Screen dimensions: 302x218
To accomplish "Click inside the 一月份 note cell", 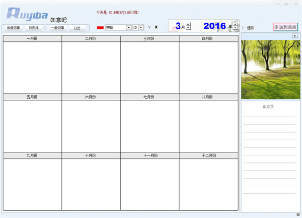I will [x=32, y=67].
